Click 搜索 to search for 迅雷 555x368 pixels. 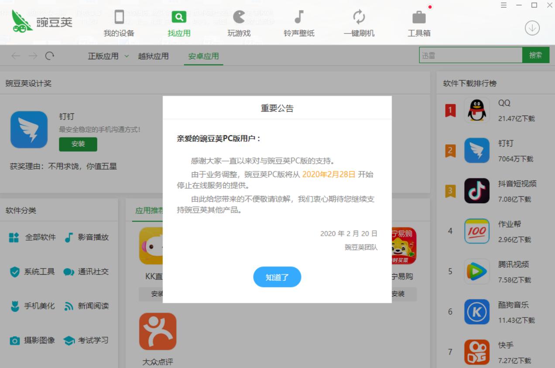tap(536, 56)
